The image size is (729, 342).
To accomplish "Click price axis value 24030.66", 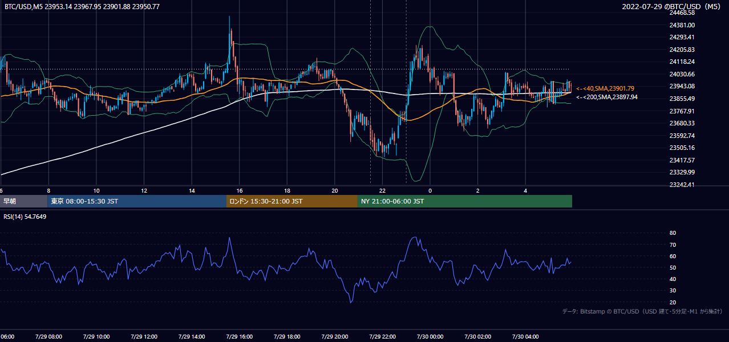I will coord(682,74).
